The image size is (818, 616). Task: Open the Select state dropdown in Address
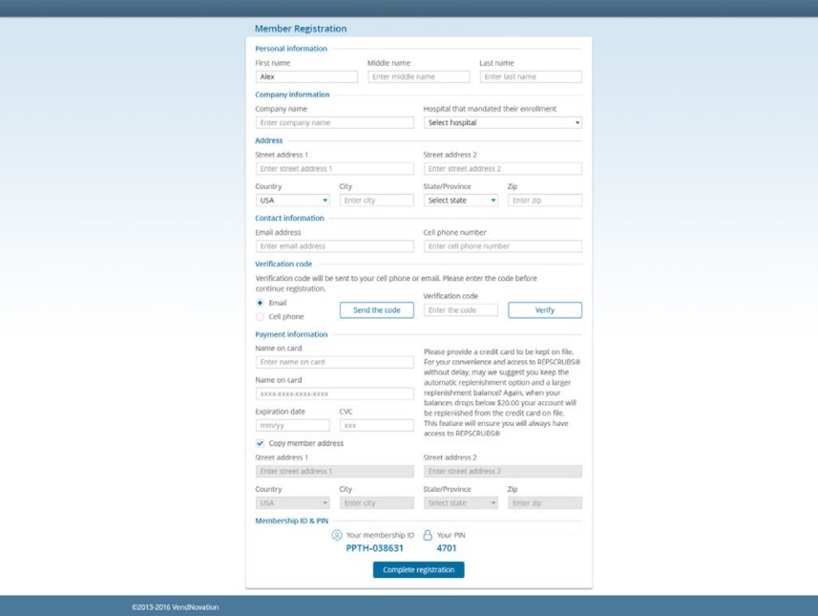[x=460, y=201]
